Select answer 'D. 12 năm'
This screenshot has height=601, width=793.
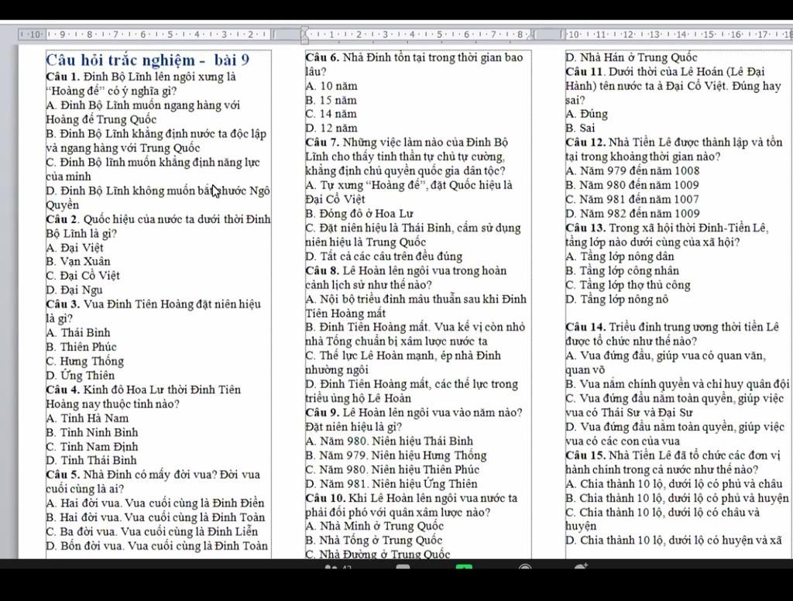click(x=331, y=128)
